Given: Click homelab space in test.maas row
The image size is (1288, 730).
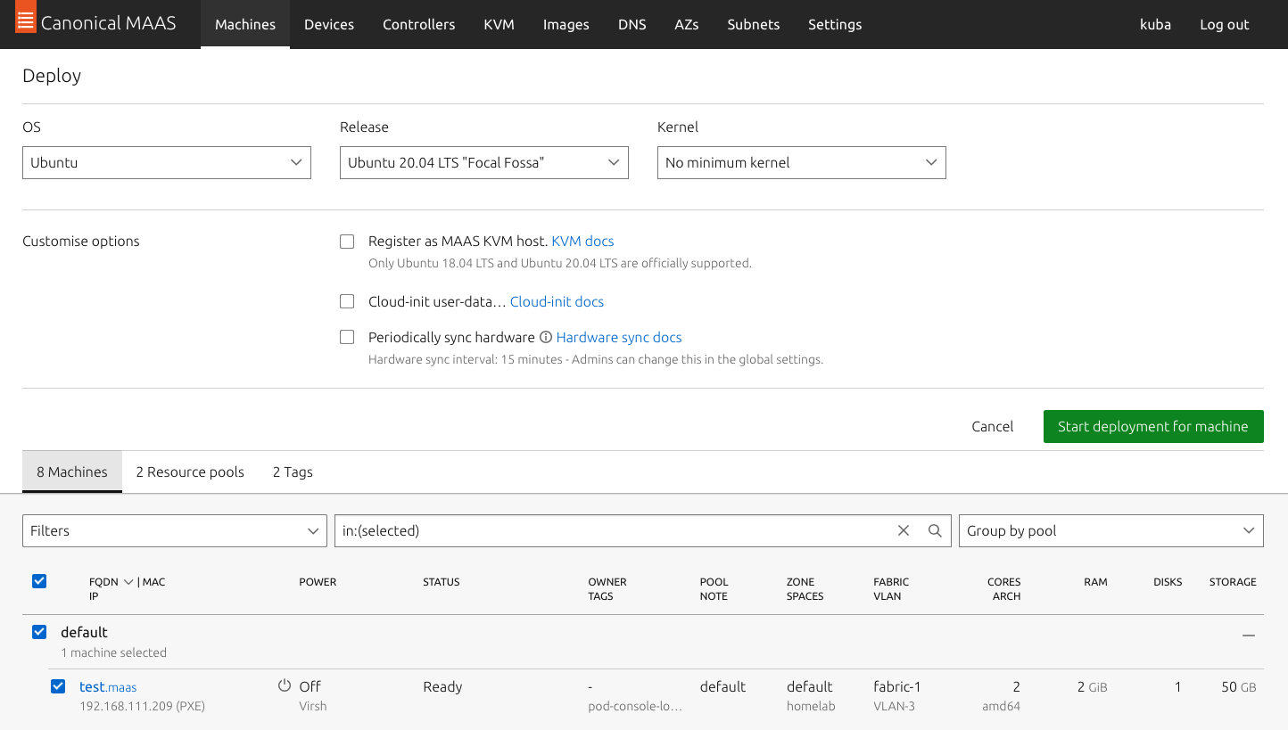Looking at the screenshot, I should point(811,706).
